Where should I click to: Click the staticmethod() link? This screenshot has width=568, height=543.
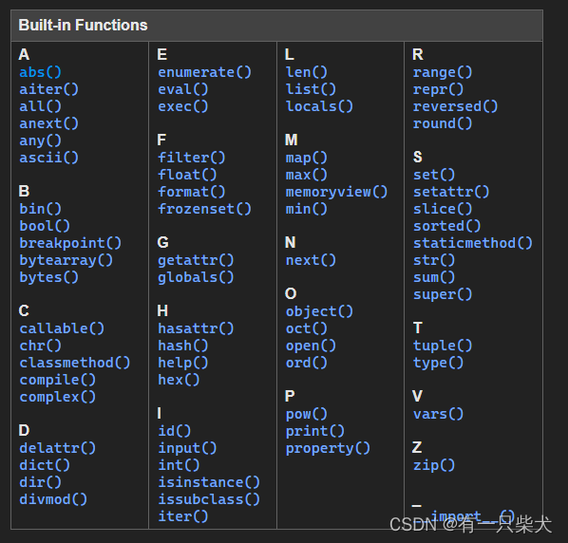[x=473, y=243]
